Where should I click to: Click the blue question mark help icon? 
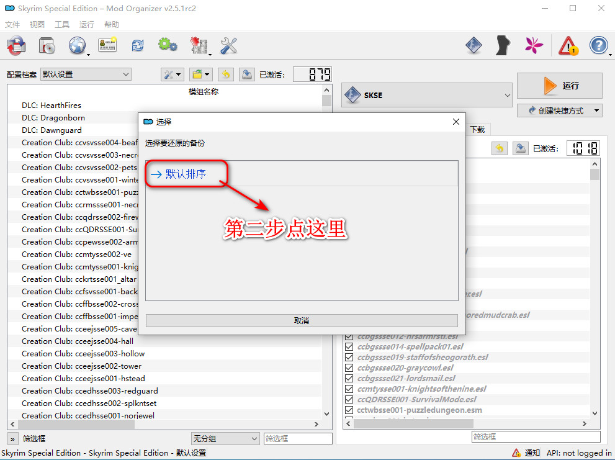tap(598, 45)
